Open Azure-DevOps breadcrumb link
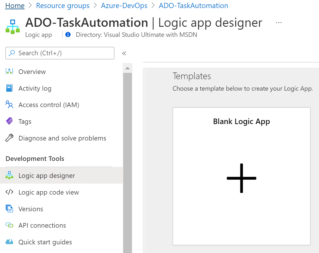319x253 pixels. pos(124,6)
